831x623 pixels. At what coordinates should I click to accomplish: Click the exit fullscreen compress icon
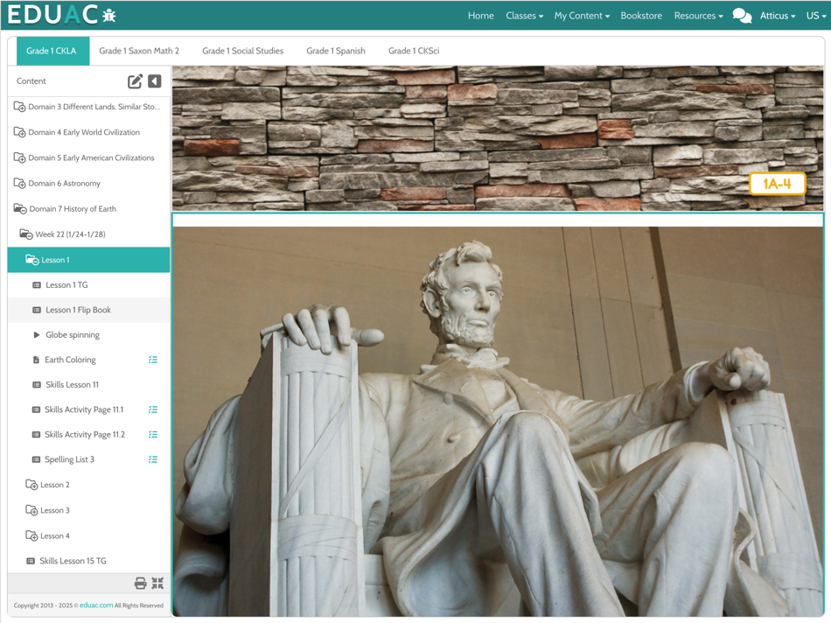coord(157,584)
